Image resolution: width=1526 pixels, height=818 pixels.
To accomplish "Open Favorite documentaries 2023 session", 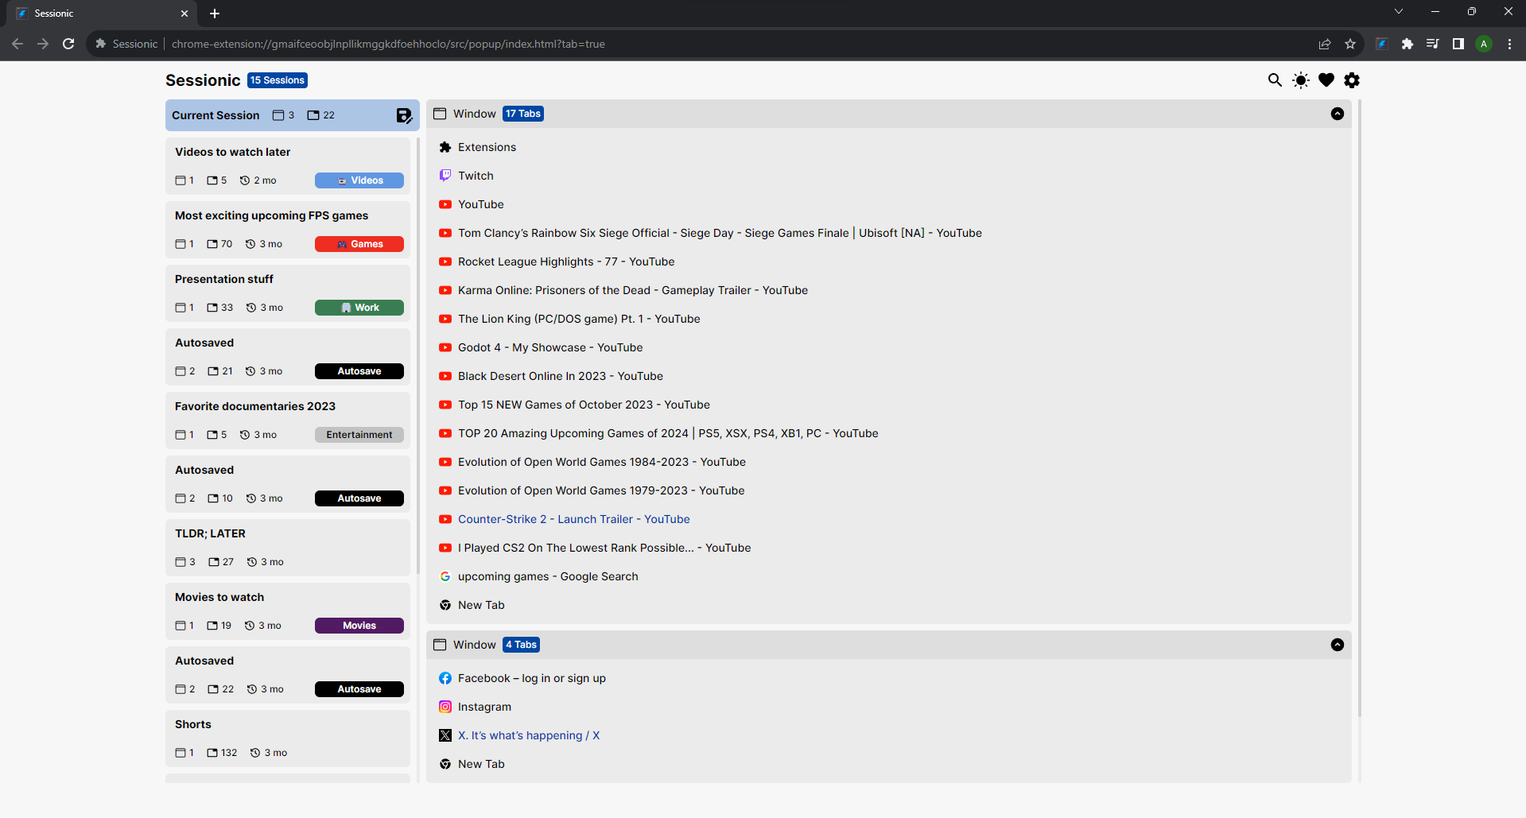I will pyautogui.click(x=288, y=421).
